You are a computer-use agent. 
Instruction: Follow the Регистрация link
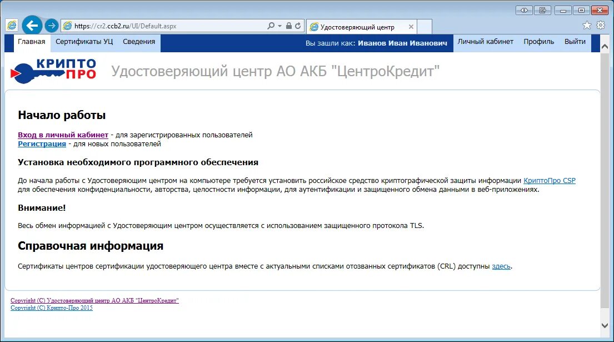tap(42, 144)
